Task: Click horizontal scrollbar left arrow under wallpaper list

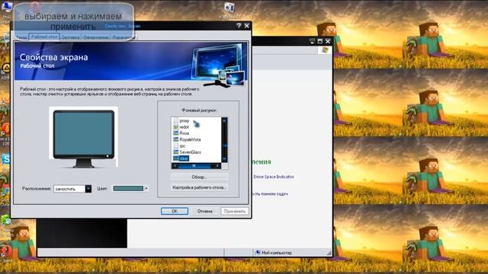Action: [x=175, y=166]
